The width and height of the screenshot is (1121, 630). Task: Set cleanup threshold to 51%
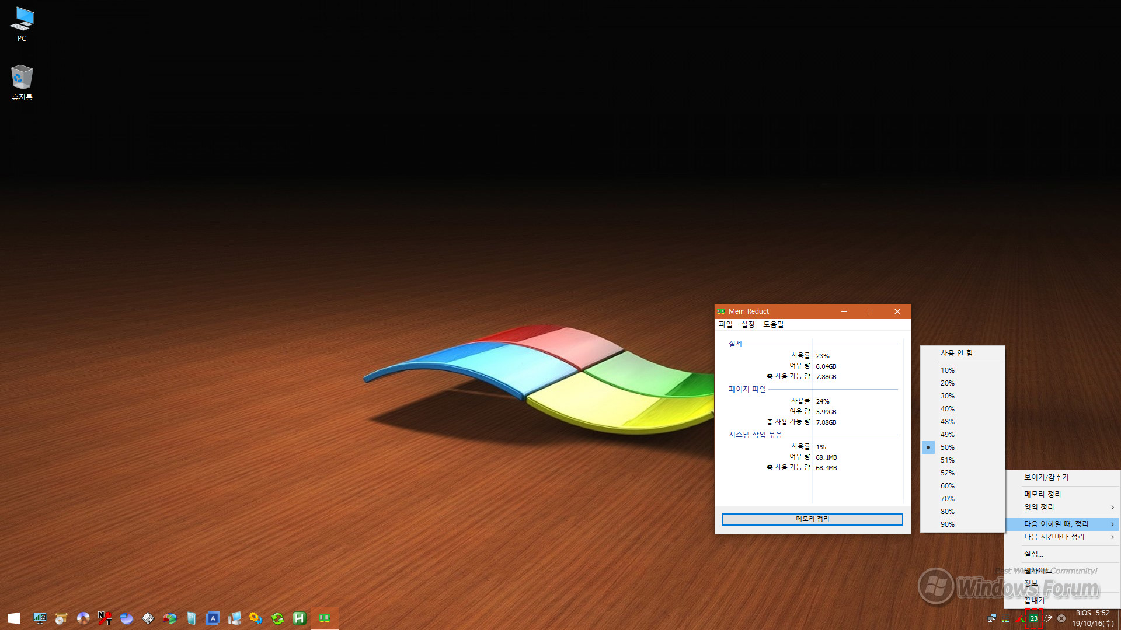(x=962, y=460)
